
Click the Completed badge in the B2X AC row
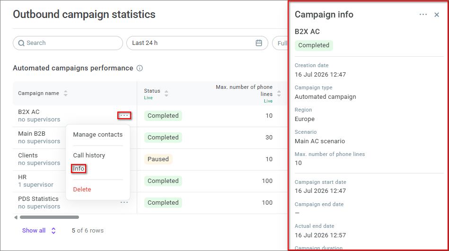[163, 116]
